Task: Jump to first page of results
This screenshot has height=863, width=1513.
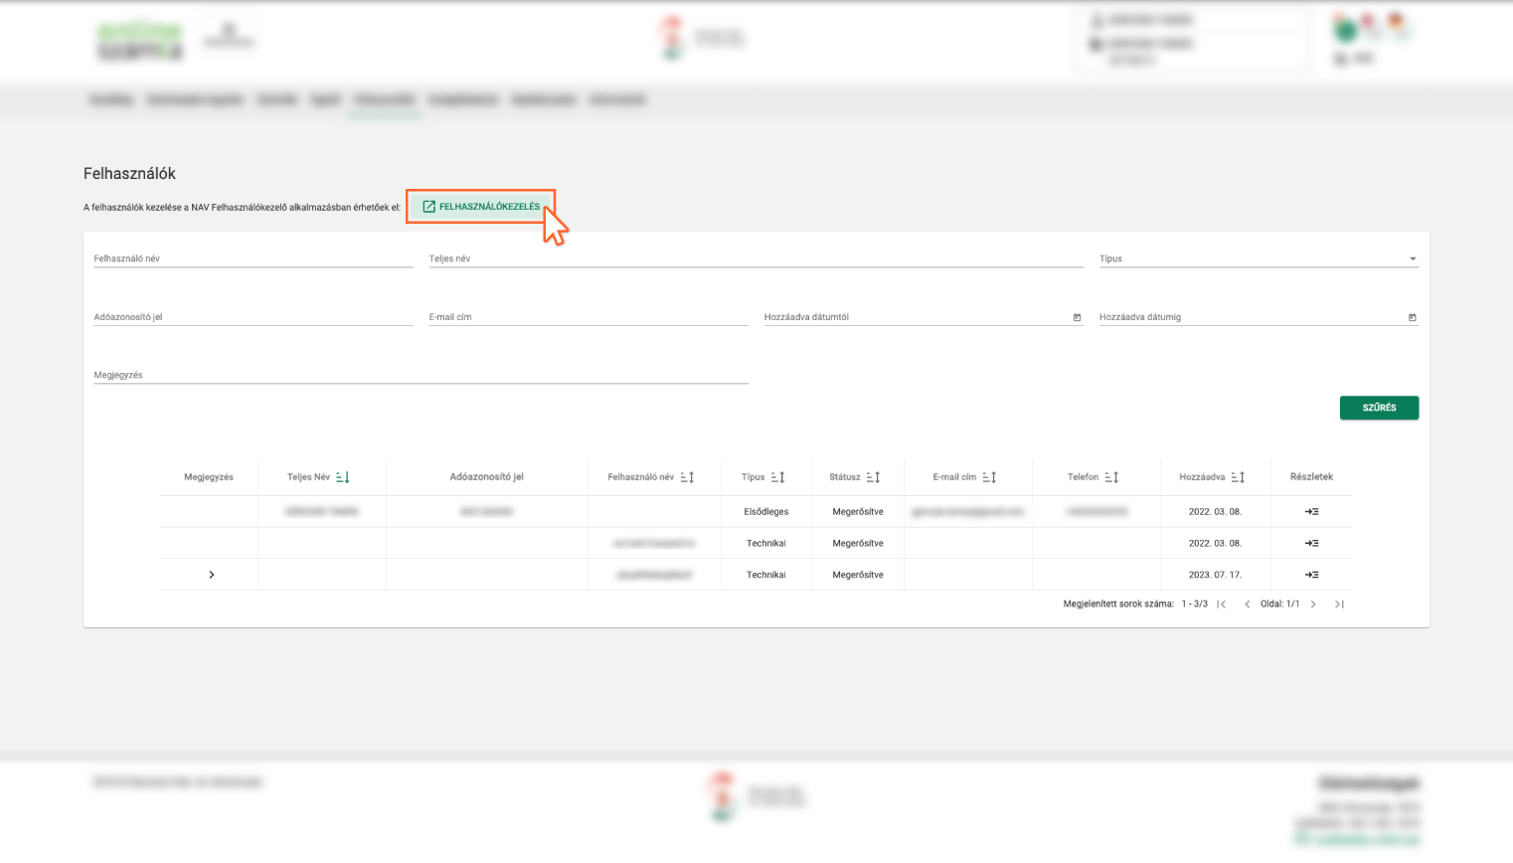Action: pos(1222,604)
